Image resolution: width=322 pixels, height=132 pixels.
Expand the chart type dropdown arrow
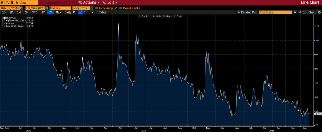[x=92, y=12]
